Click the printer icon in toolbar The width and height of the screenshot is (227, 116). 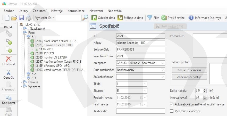click(x=29, y=18)
